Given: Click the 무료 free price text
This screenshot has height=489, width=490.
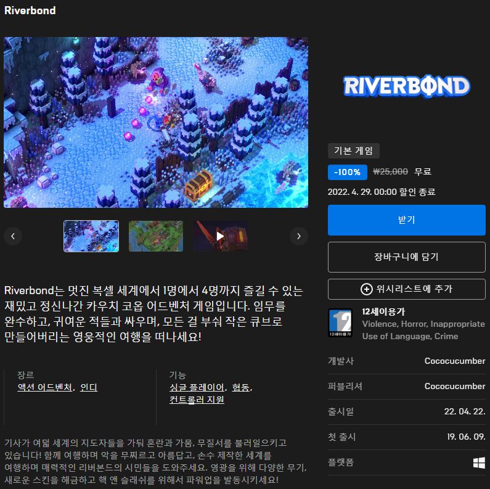Looking at the screenshot, I should pos(423,171).
